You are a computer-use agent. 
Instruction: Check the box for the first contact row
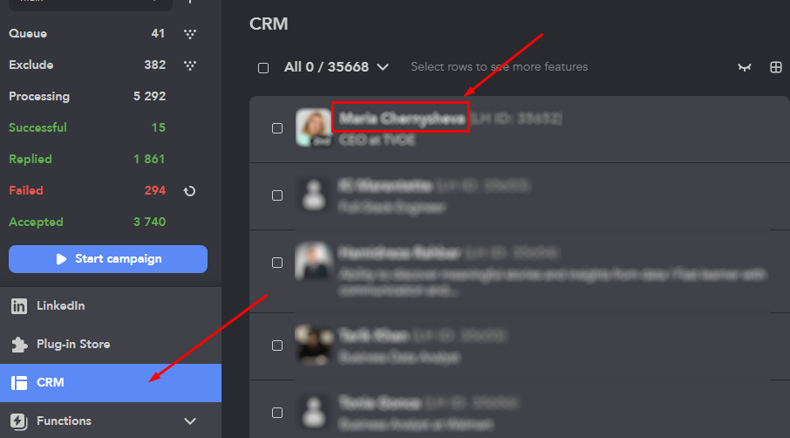277,128
